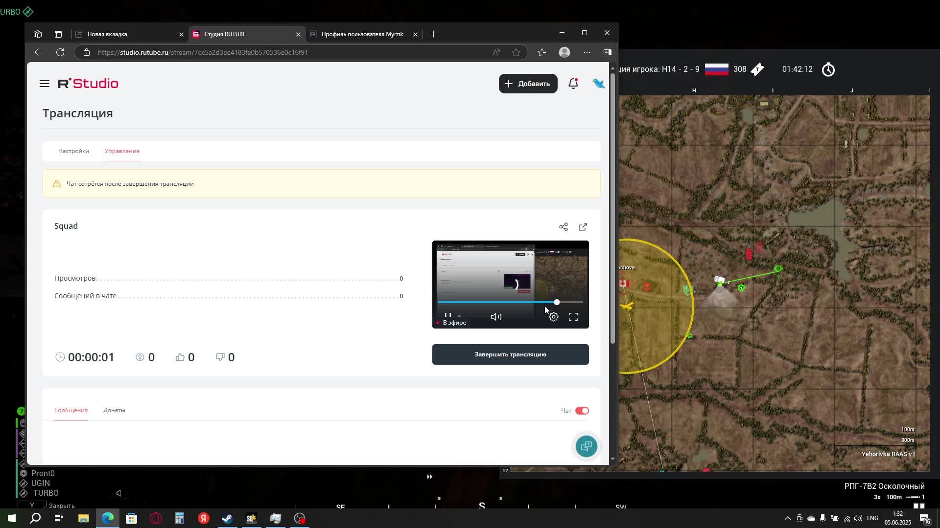Click the Добавить button
This screenshot has width=940, height=528.
coord(528,84)
